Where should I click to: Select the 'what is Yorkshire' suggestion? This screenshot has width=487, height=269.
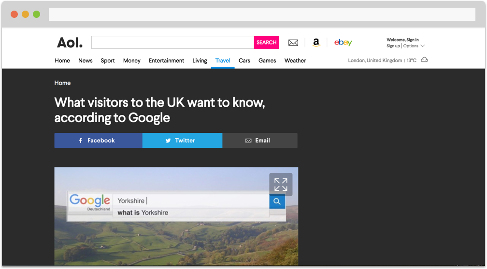click(x=143, y=213)
